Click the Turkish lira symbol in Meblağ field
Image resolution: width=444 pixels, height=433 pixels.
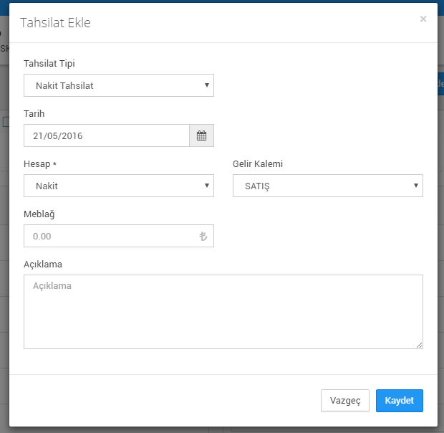point(203,236)
